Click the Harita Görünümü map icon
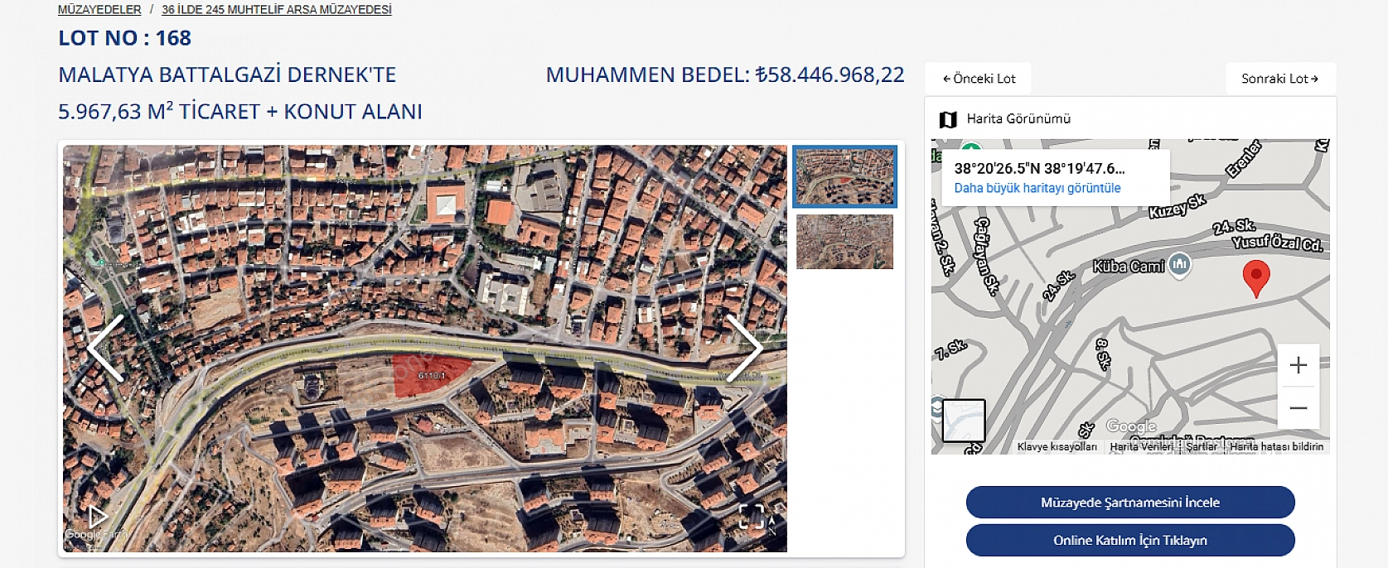The height and width of the screenshot is (568, 1388). pos(948,119)
